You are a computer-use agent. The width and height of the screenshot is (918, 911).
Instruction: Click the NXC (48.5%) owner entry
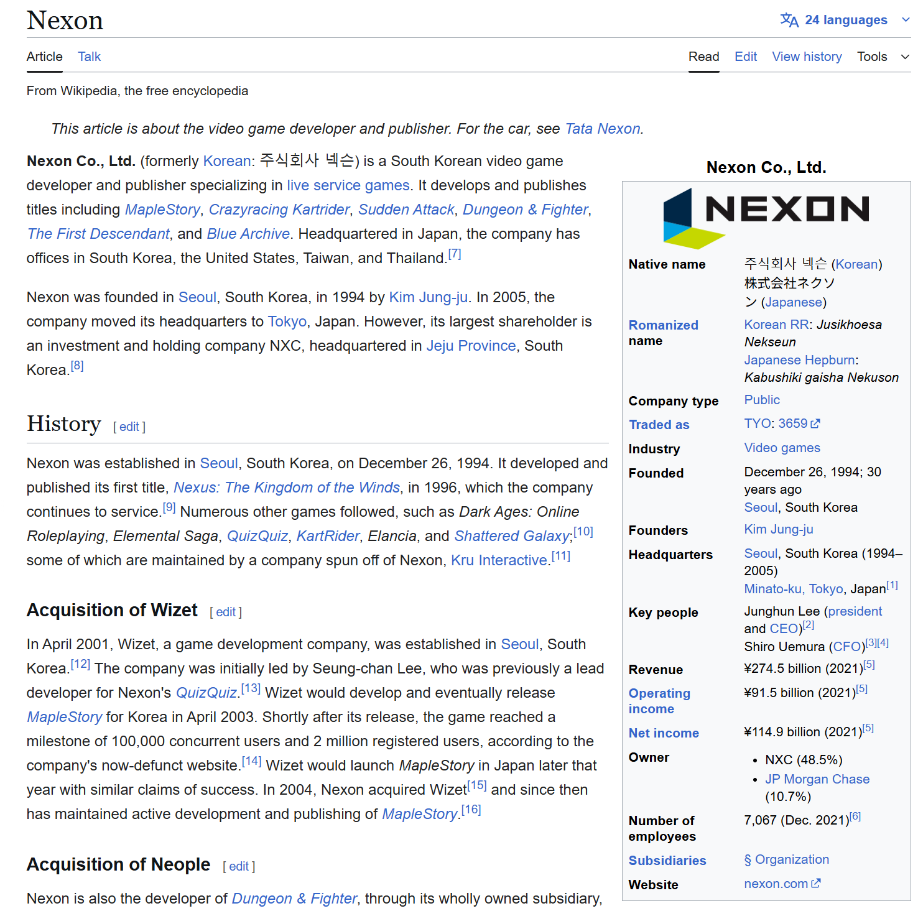point(804,760)
